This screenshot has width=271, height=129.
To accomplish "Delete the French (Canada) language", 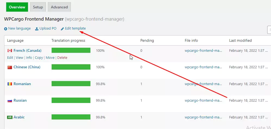I will click(62, 58).
